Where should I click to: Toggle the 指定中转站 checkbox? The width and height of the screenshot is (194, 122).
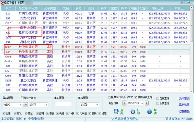22,98
